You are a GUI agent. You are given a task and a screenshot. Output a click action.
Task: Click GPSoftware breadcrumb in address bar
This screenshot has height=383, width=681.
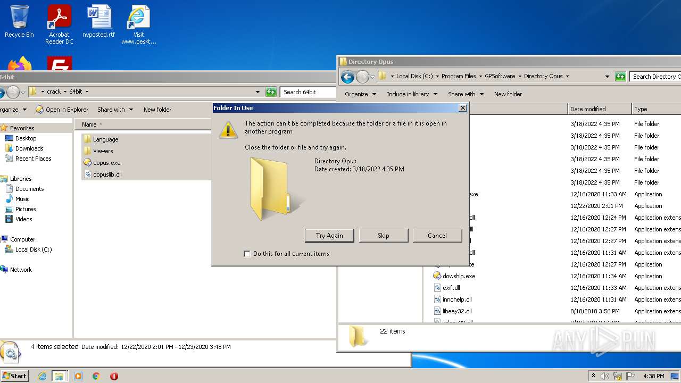[x=500, y=76]
